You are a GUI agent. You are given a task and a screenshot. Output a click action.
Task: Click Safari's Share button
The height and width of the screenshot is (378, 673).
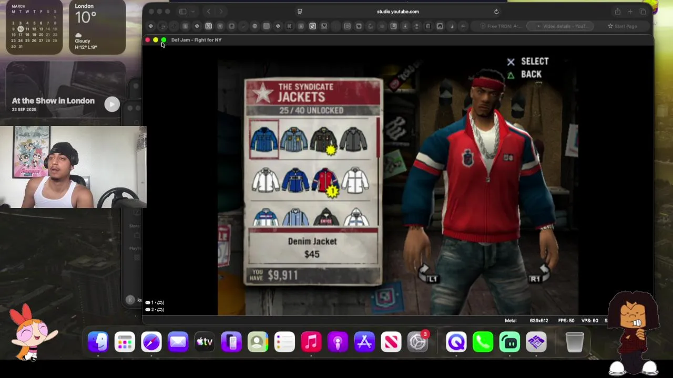pos(617,12)
